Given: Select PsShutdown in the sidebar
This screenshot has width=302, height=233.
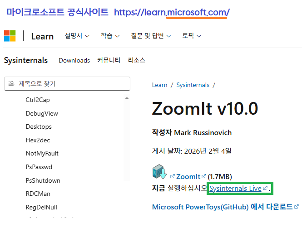Looking at the screenshot, I should pos(43,180).
